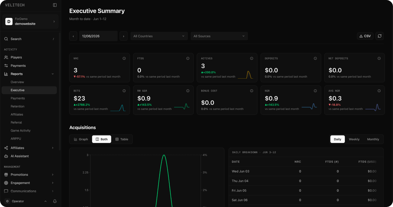Switch acquisitions view to Graph
This screenshot has width=393, height=207.
click(x=81, y=139)
